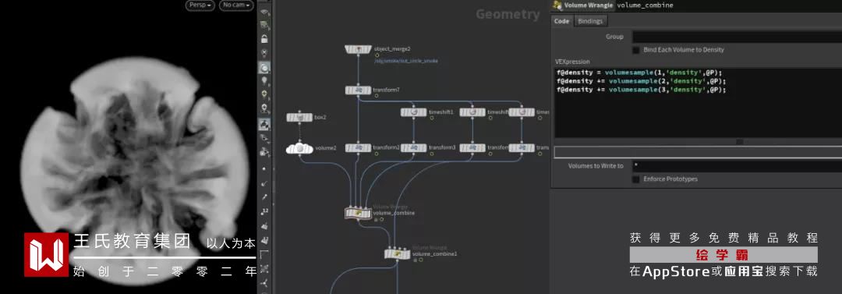Enable Bind Each Volume to Density checkbox
The height and width of the screenshot is (294, 842).
(x=636, y=50)
